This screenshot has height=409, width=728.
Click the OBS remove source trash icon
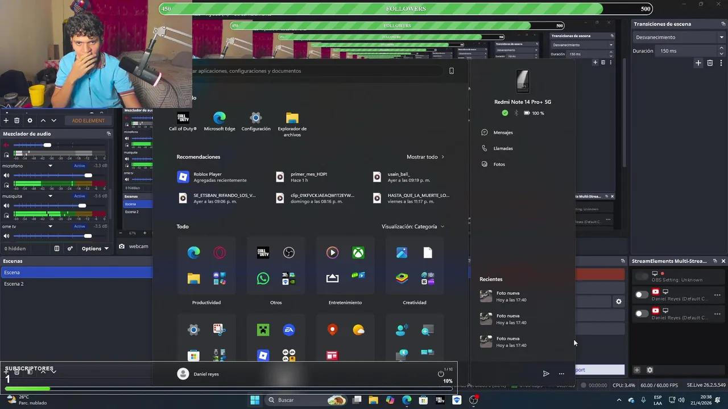coord(17,120)
